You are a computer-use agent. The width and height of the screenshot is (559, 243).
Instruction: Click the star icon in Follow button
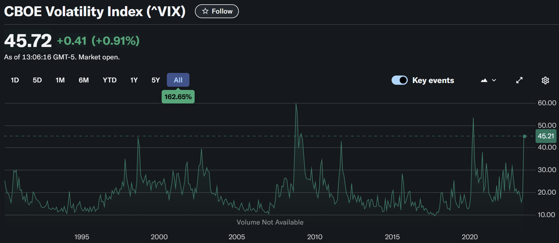[x=205, y=11]
